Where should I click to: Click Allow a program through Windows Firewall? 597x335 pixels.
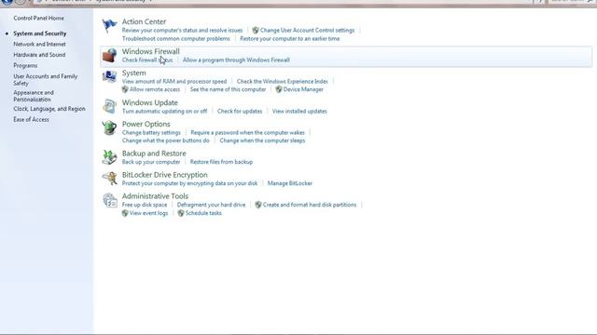pyautogui.click(x=236, y=60)
